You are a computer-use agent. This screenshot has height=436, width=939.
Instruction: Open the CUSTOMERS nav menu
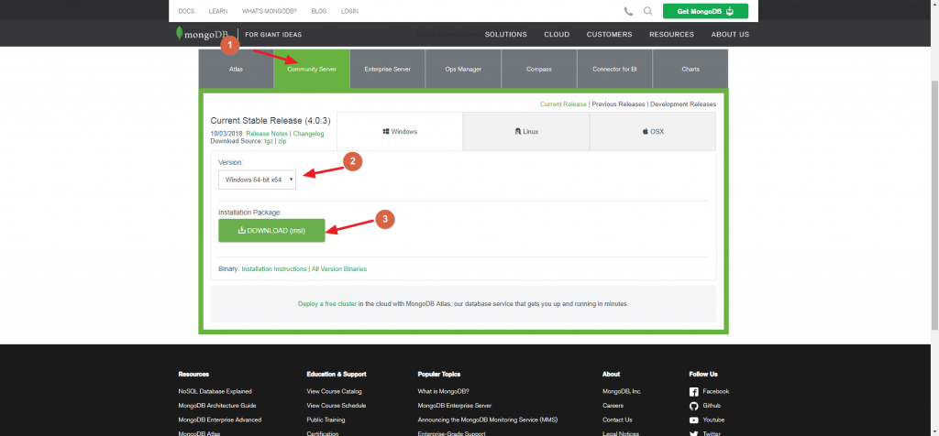[x=609, y=35]
